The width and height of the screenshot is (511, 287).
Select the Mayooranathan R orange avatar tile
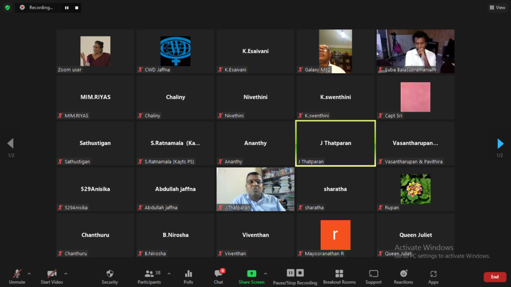[x=335, y=235]
